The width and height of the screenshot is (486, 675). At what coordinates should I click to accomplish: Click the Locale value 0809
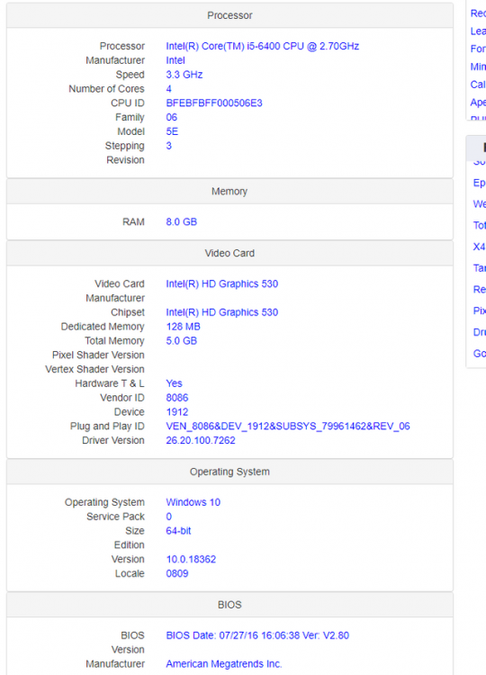(177, 573)
